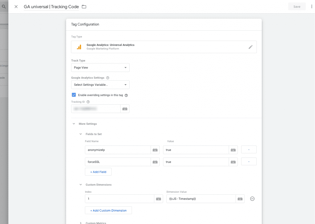315x224 pixels.
Task: Open the folder icon beside tag name
Action: click(x=84, y=7)
